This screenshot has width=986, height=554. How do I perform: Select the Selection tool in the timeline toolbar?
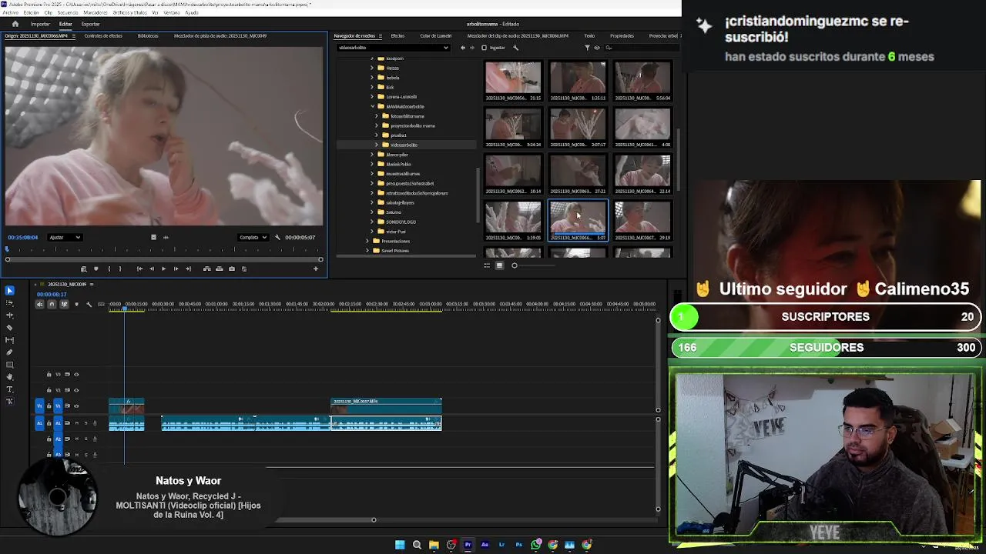point(9,290)
